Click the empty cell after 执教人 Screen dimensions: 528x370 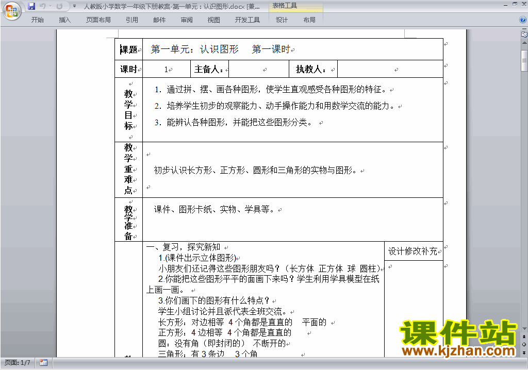point(390,69)
